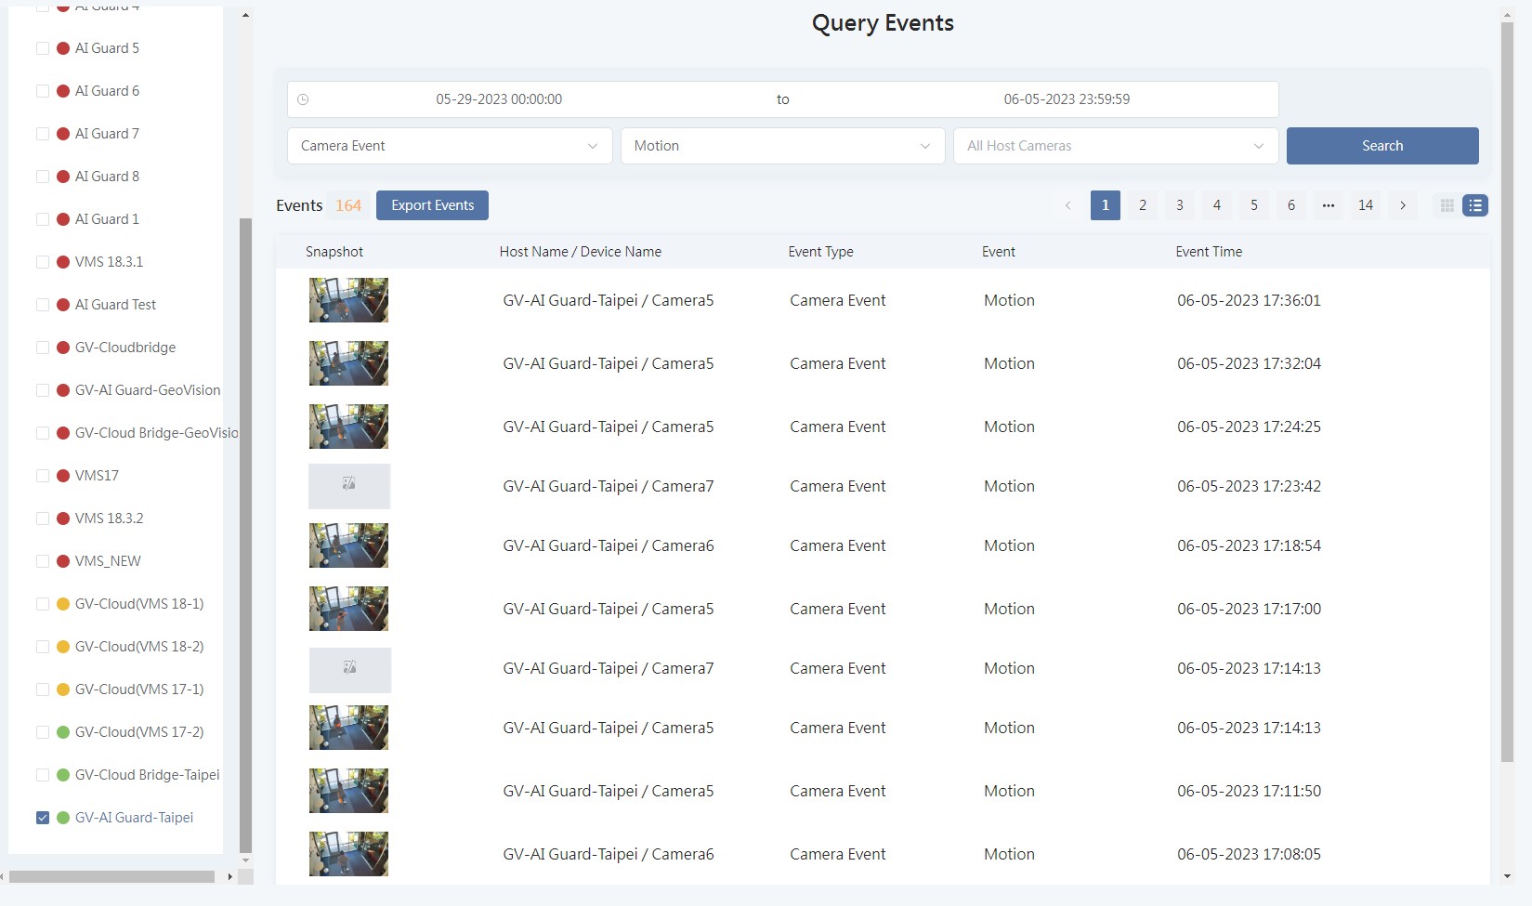Click broken snapshot icon for Camera7 17:23:42 event
The height and width of the screenshot is (906, 1532).
(349, 486)
